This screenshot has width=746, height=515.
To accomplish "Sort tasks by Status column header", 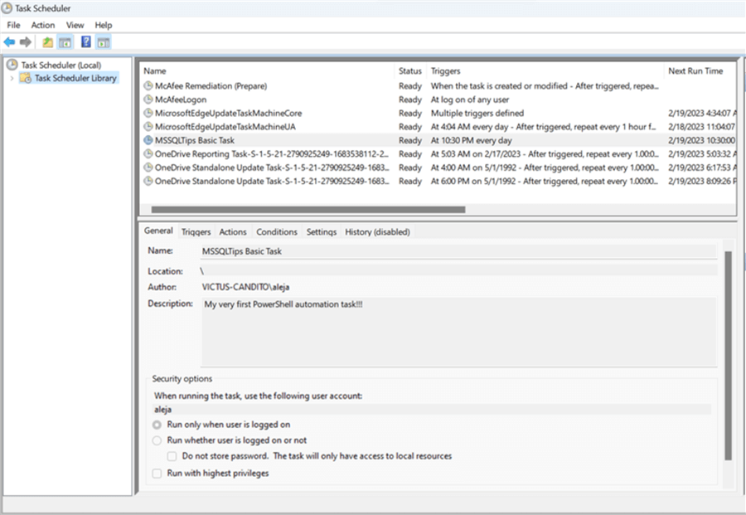I will 410,71.
